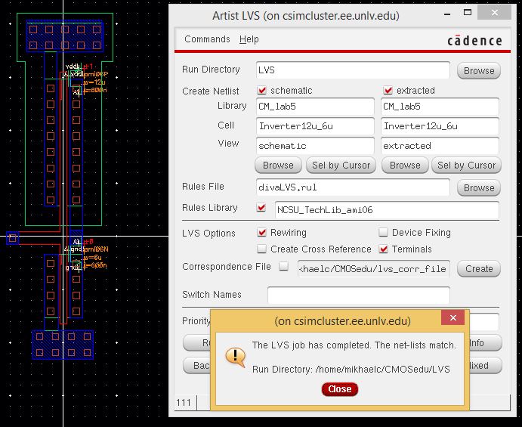
Task: Uncheck the schematic netlist checkbox
Action: point(262,91)
